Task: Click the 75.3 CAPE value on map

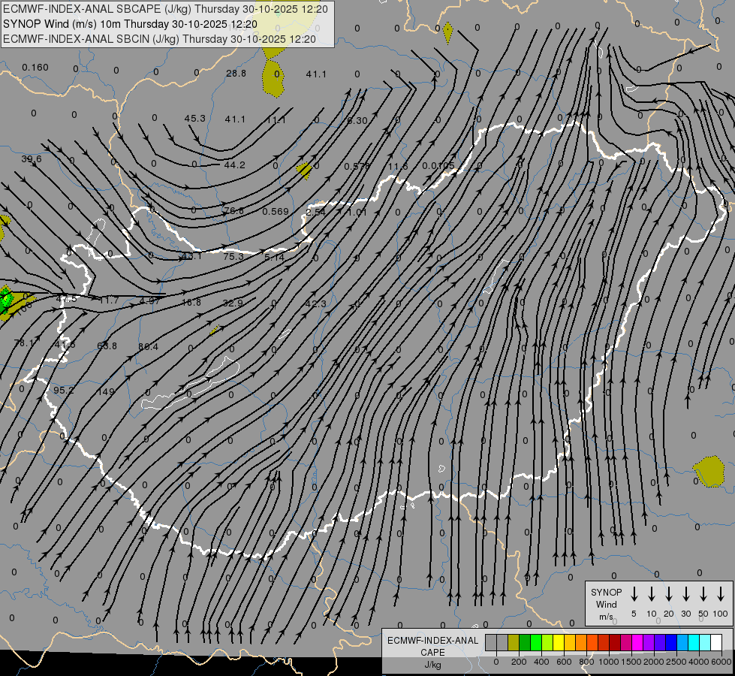Action: (x=233, y=257)
